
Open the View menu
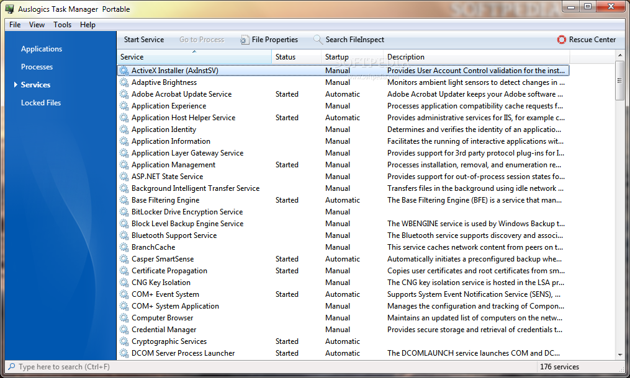37,25
